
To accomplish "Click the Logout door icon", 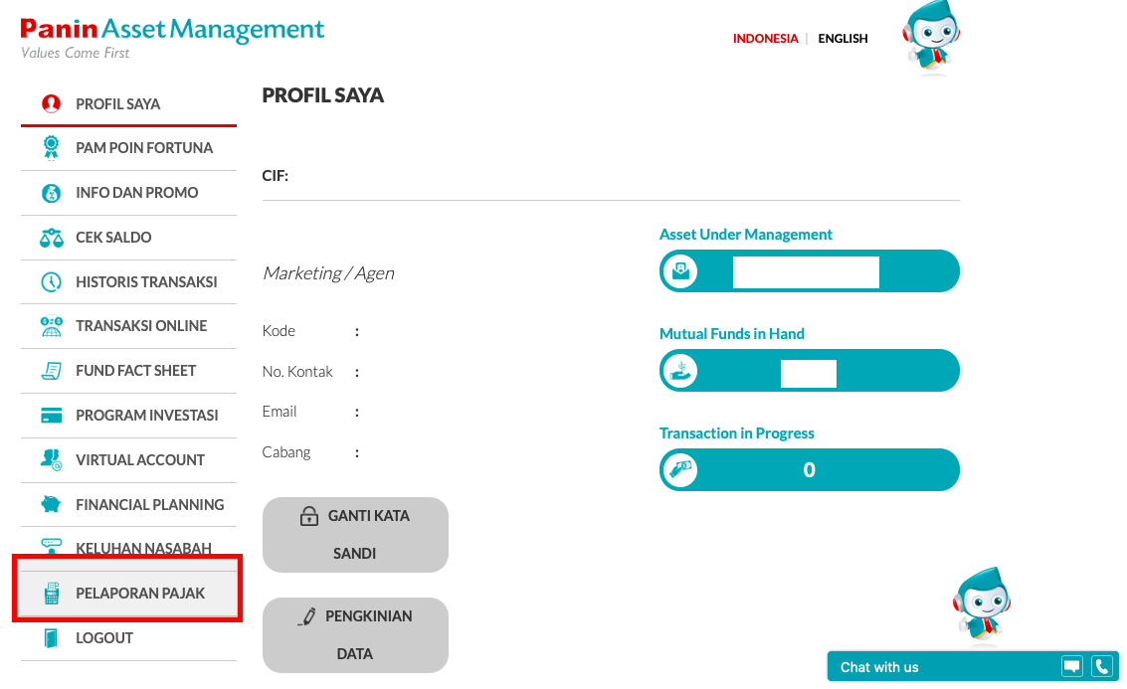I will [x=51, y=638].
